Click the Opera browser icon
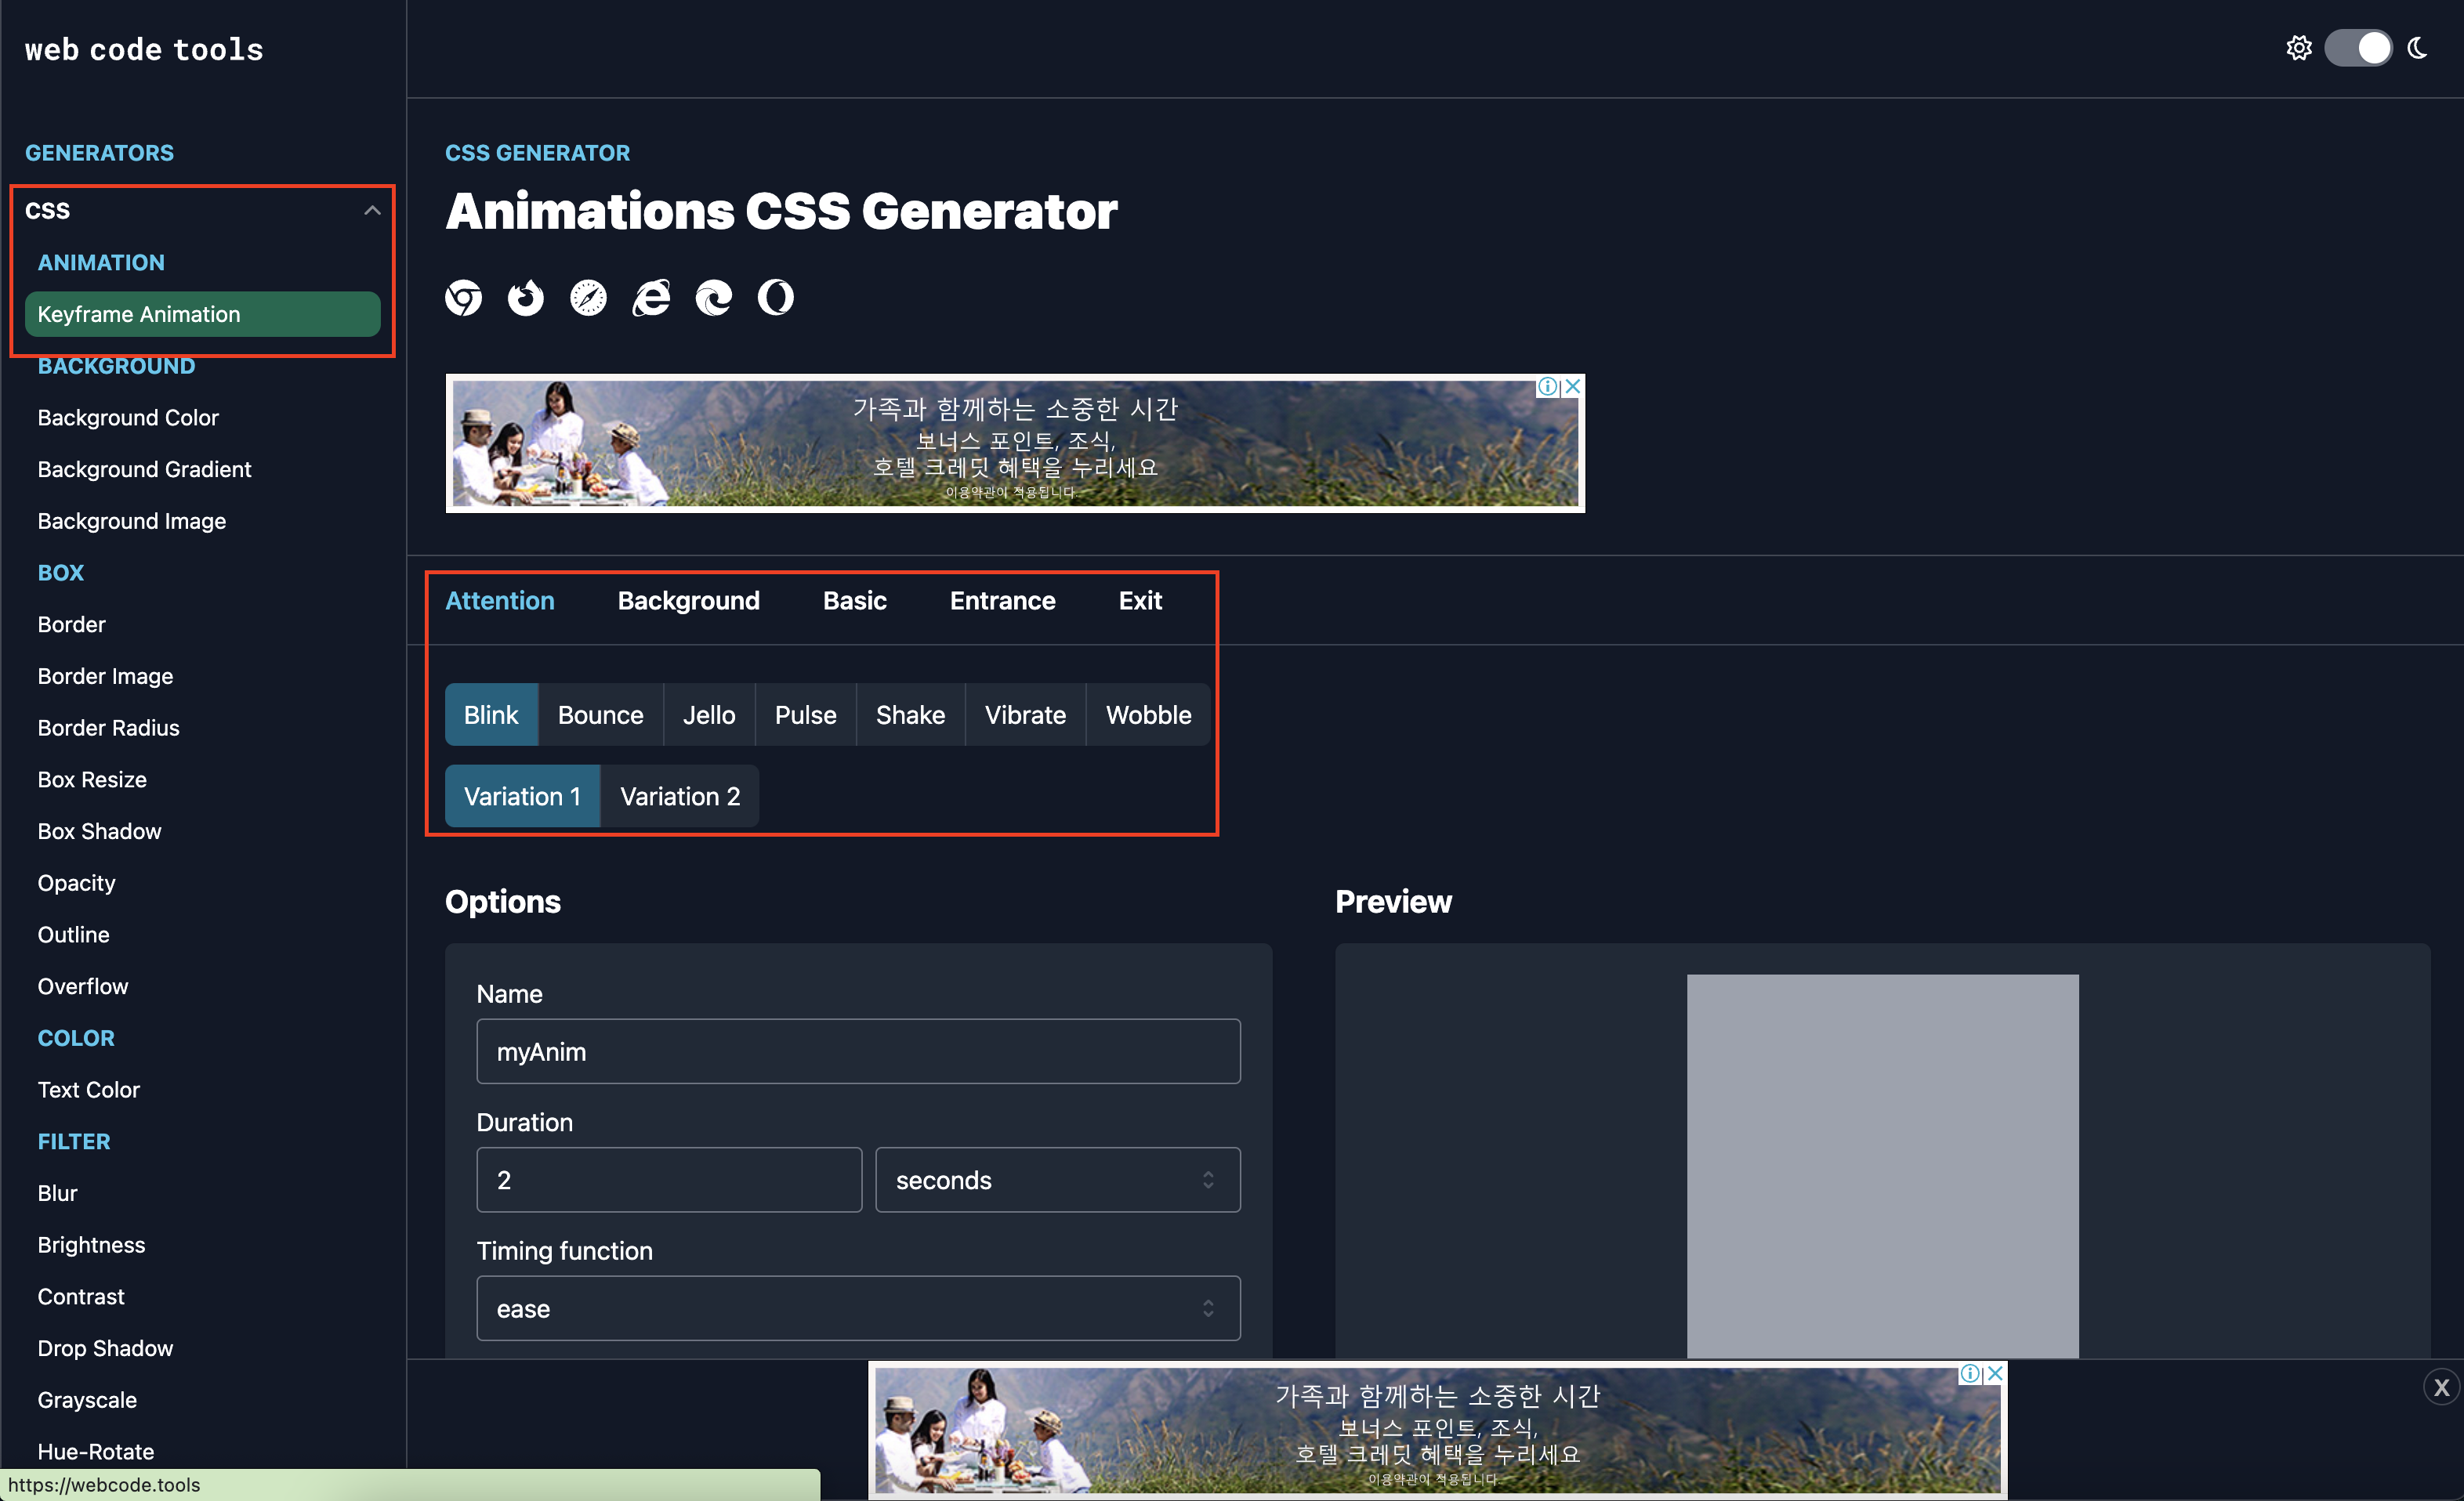This screenshot has height=1501, width=2464. pyautogui.click(x=776, y=297)
